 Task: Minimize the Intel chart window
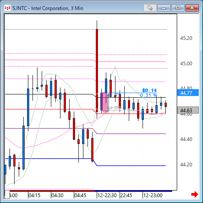coord(164,8)
